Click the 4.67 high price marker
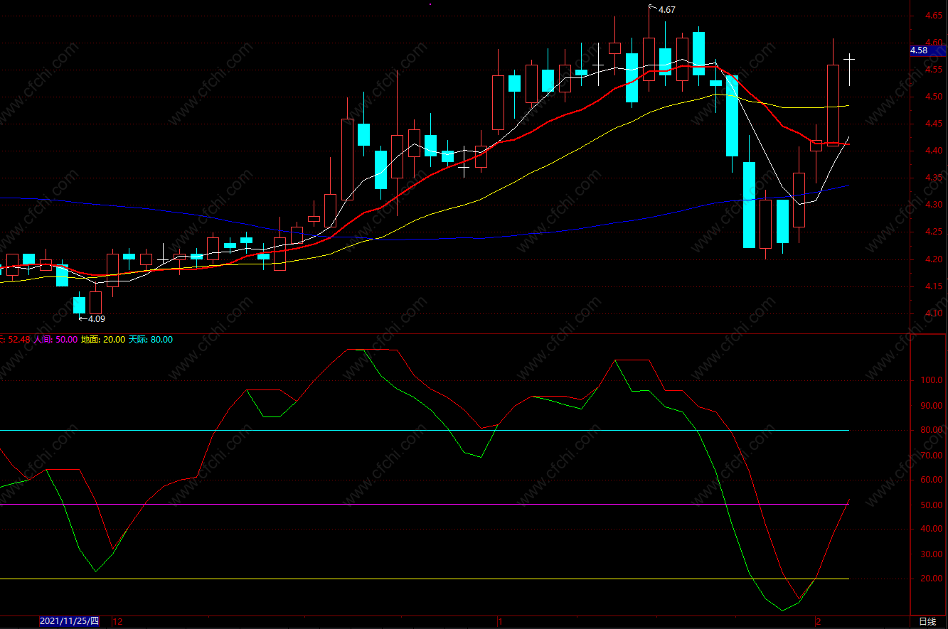 tap(667, 10)
